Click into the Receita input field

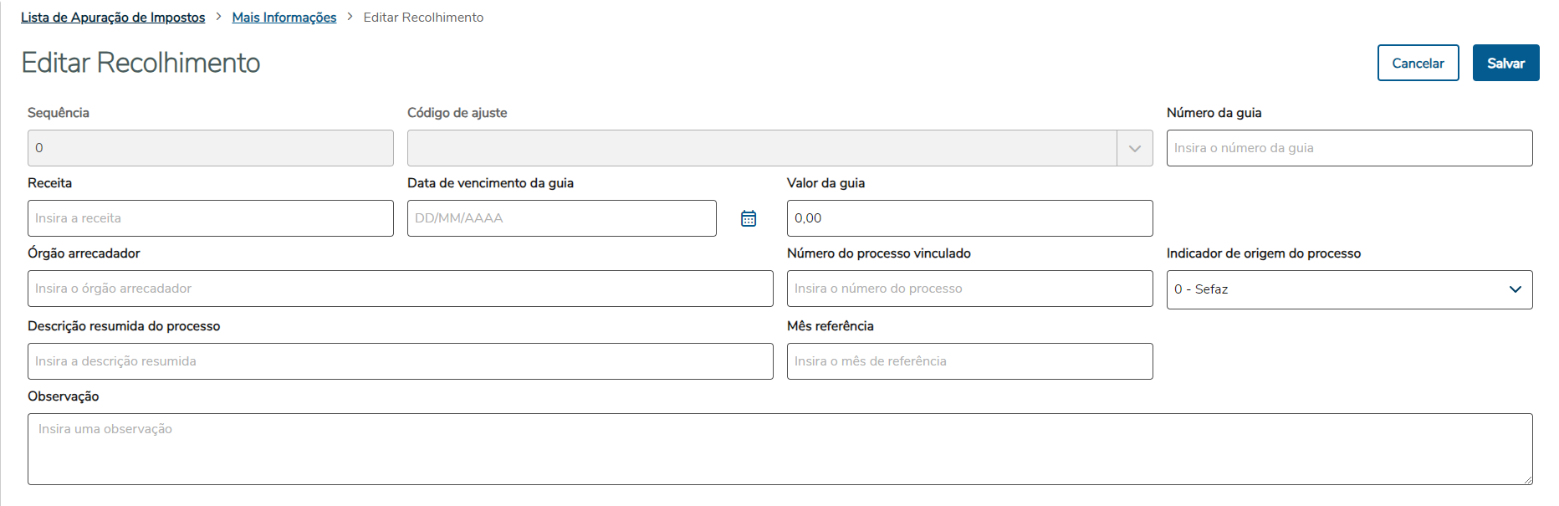(210, 218)
